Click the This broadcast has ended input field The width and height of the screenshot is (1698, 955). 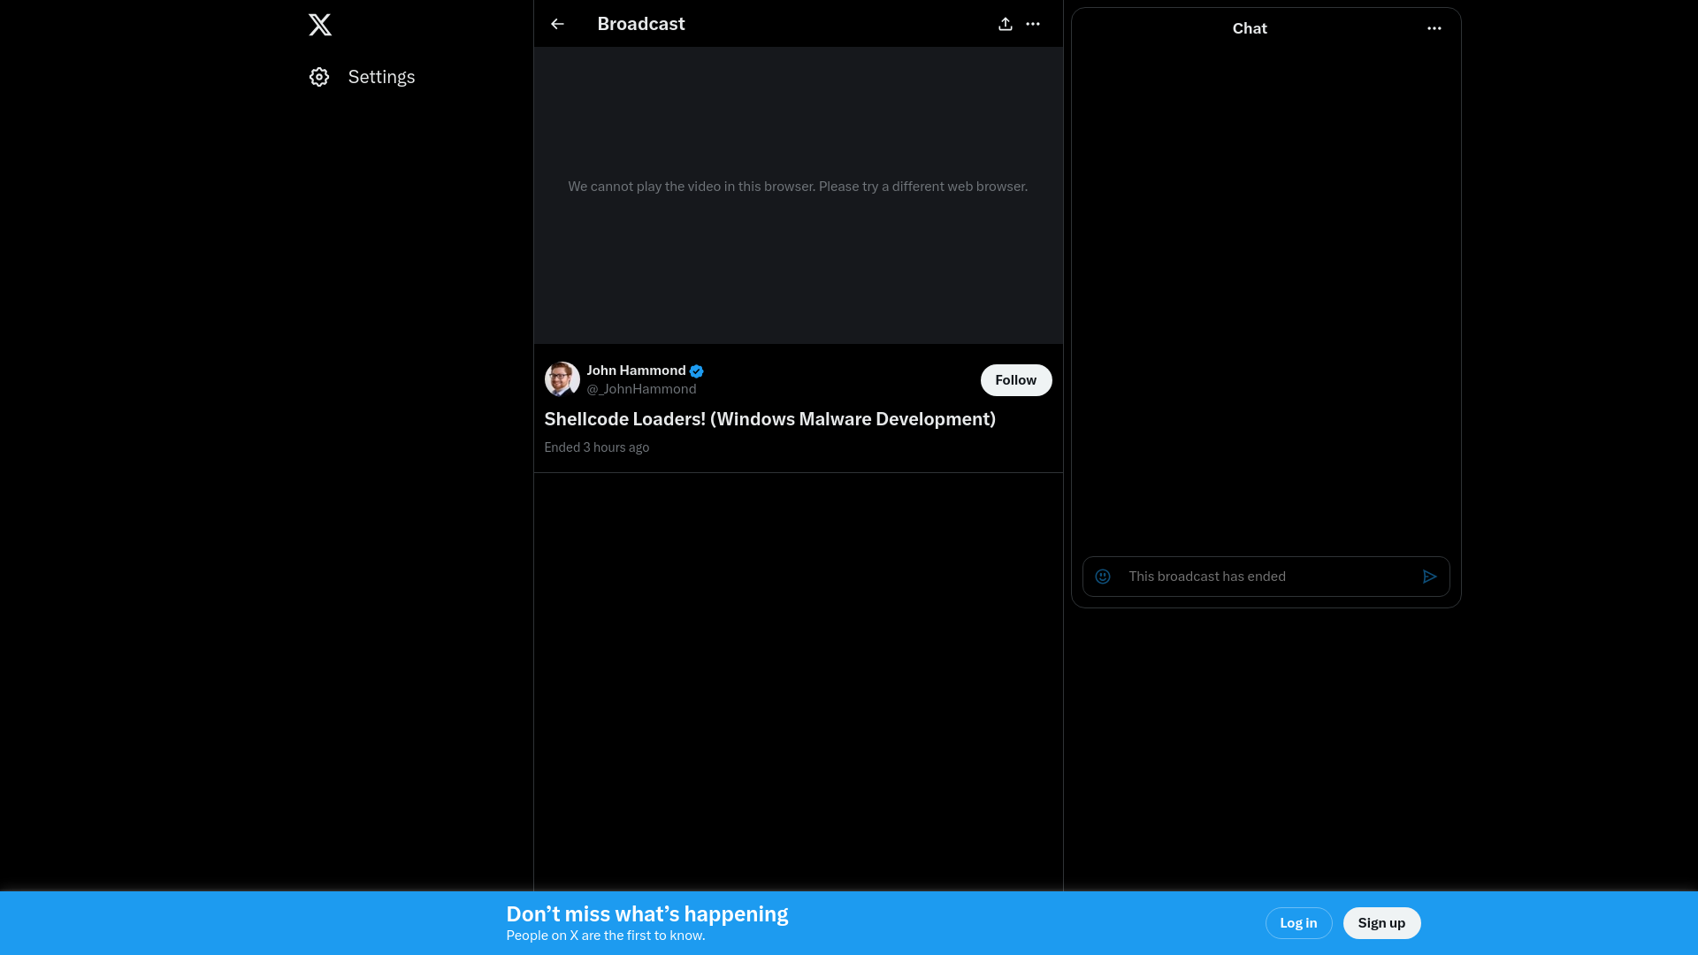[x=1264, y=576]
